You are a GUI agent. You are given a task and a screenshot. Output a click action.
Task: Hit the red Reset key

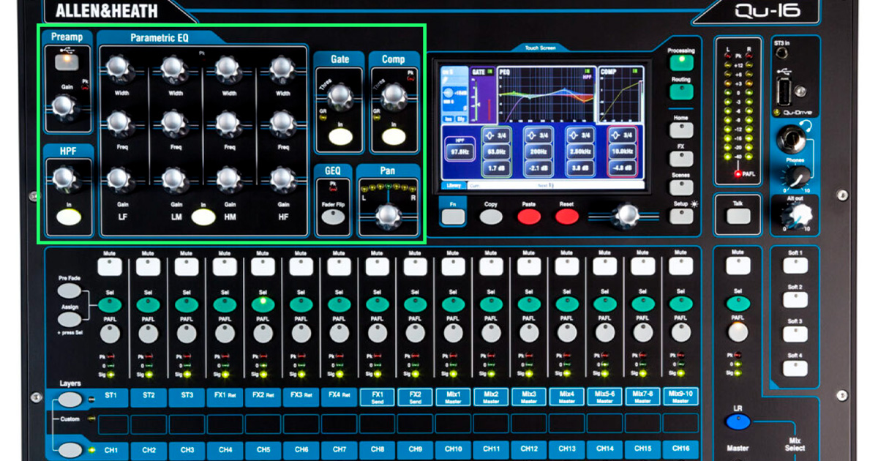point(566,217)
